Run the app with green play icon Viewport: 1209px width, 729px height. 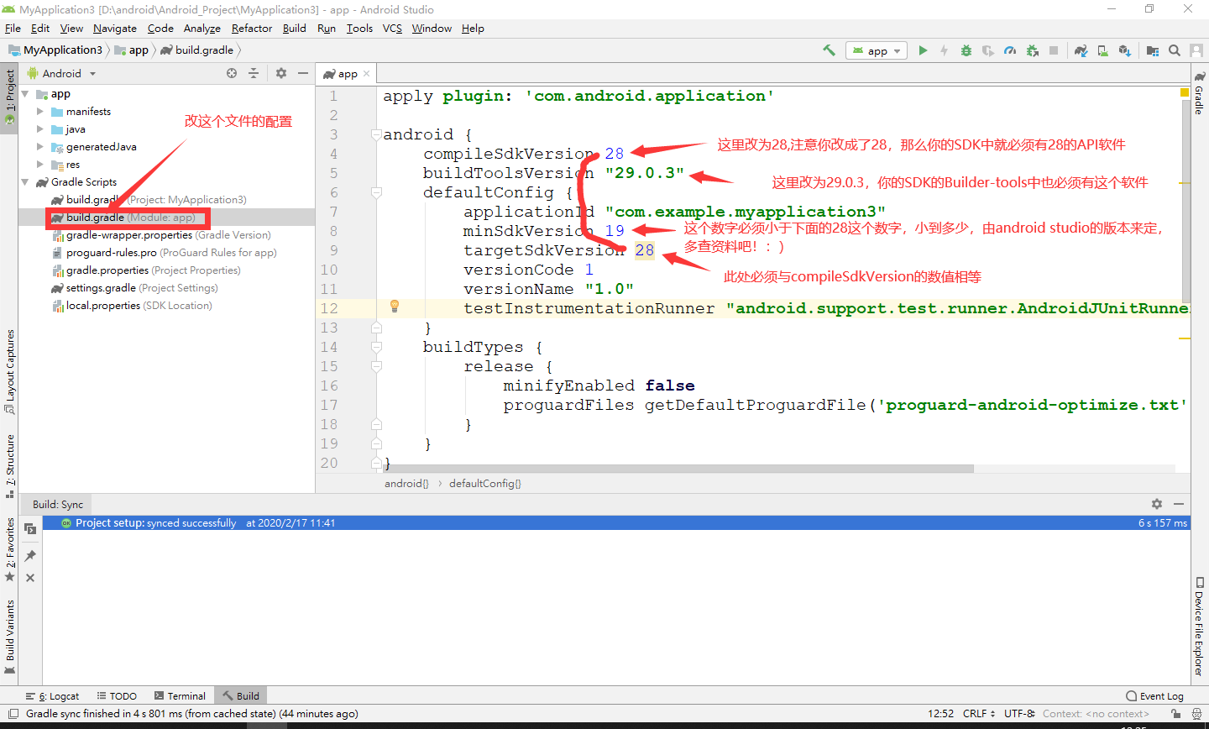click(923, 50)
